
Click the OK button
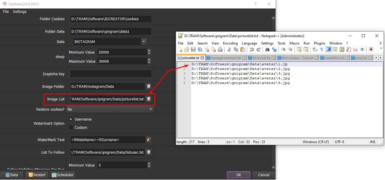pos(239,175)
